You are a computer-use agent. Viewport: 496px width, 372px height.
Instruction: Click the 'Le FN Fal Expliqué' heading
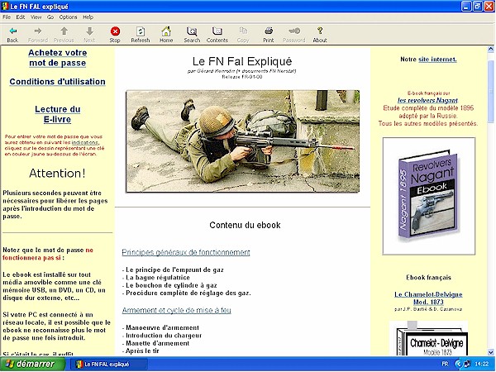(x=242, y=61)
